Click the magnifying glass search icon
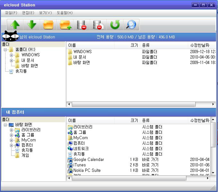 131,25
